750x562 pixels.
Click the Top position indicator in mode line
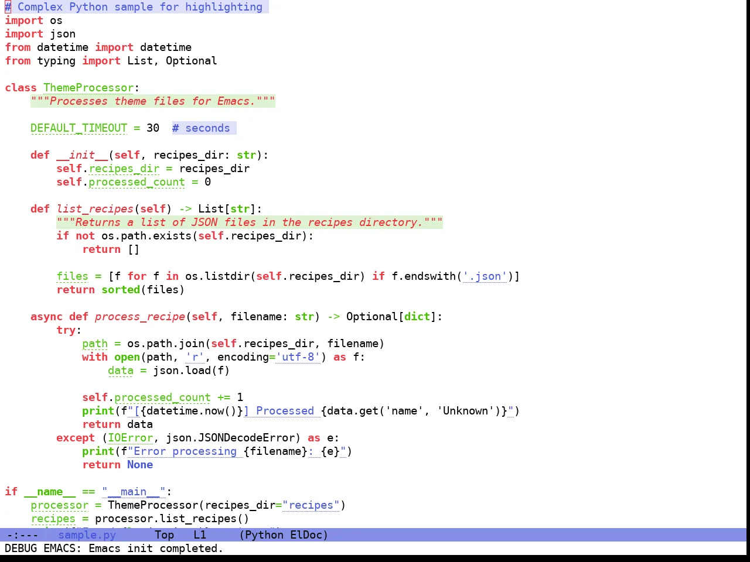pyautogui.click(x=164, y=534)
